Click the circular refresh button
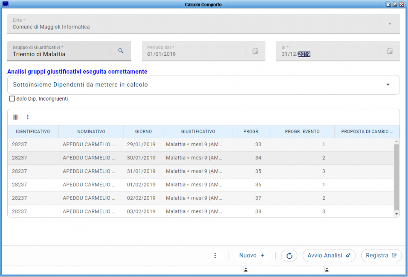This screenshot has height=277, width=408. [x=289, y=256]
